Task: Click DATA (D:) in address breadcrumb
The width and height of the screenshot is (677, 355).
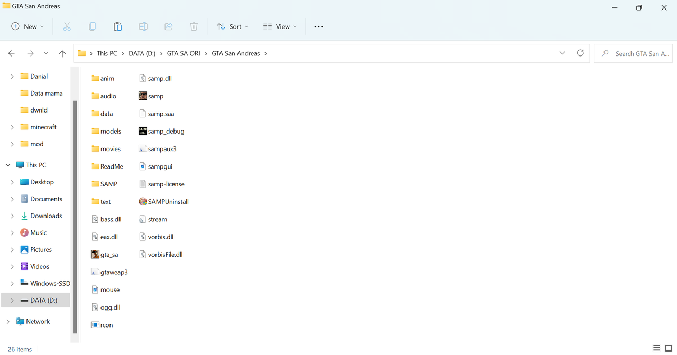Action: 142,53
